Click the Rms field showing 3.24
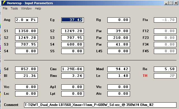The width and height of the screenshot is (179, 109). [72, 76]
